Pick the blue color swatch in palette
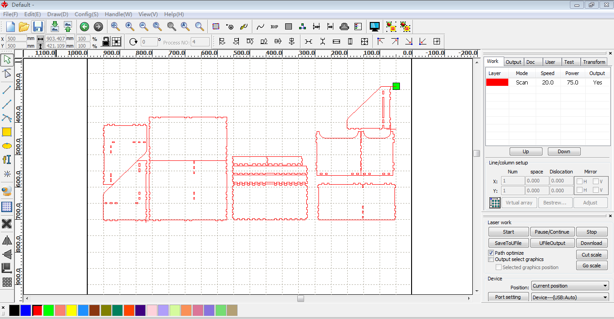This screenshot has height=319, width=614. click(26, 310)
